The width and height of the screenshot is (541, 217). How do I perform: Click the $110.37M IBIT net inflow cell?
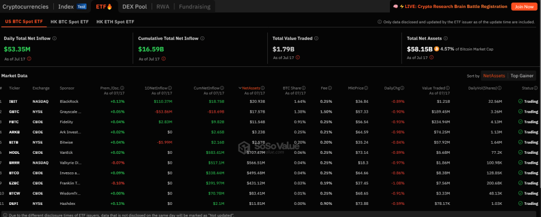[163, 102]
